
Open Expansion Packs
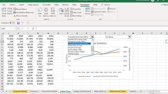click(98, 12)
